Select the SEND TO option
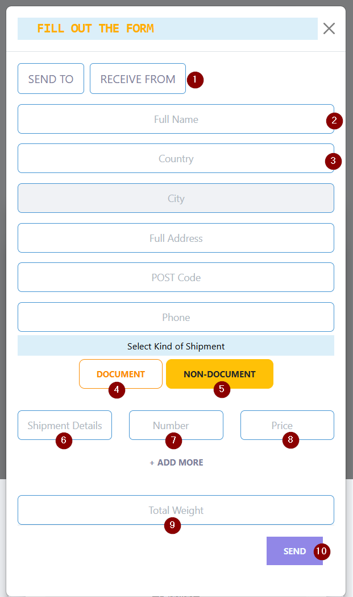 point(51,79)
